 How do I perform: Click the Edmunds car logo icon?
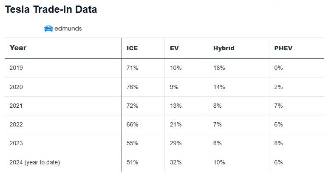[48, 29]
